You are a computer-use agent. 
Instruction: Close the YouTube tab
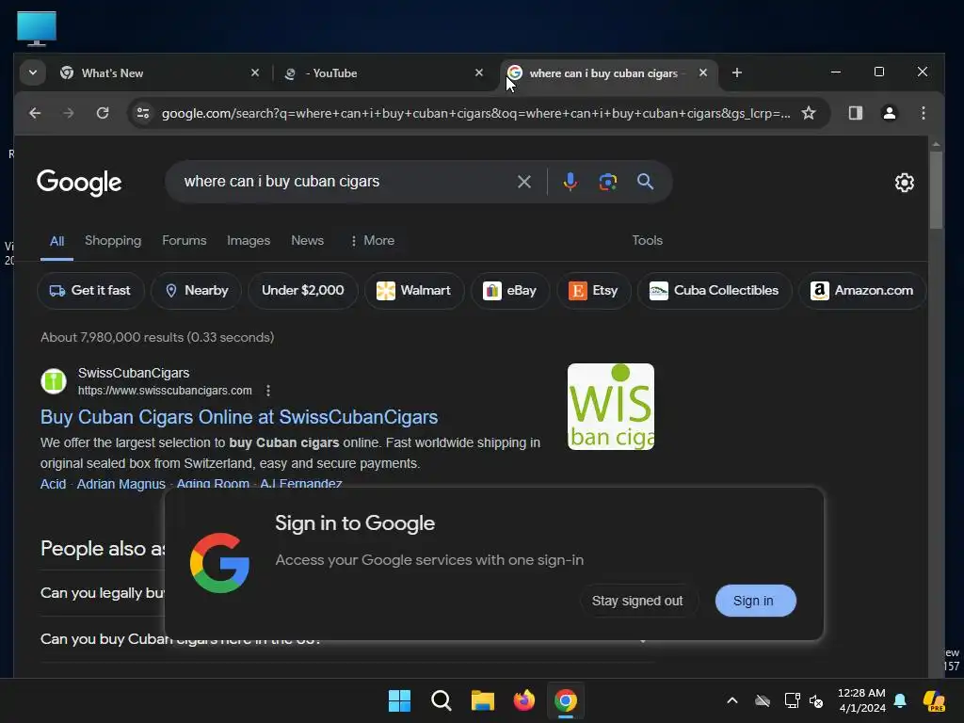(x=479, y=72)
